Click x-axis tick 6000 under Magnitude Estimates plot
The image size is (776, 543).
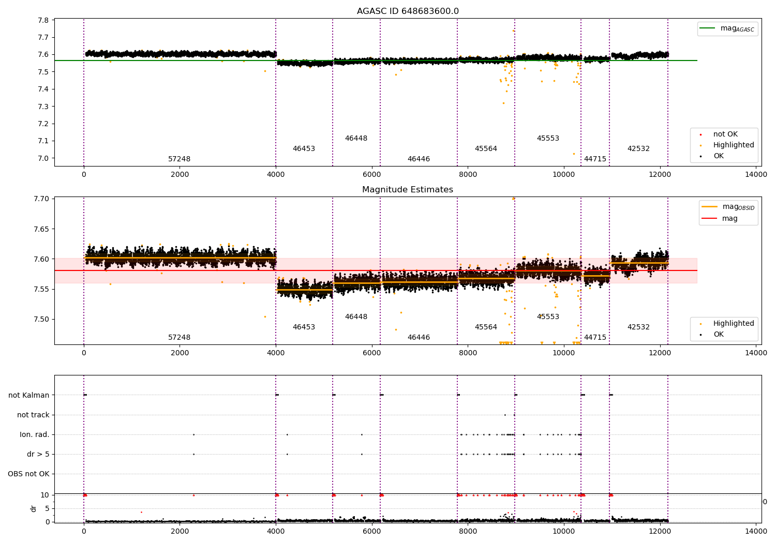(371, 353)
